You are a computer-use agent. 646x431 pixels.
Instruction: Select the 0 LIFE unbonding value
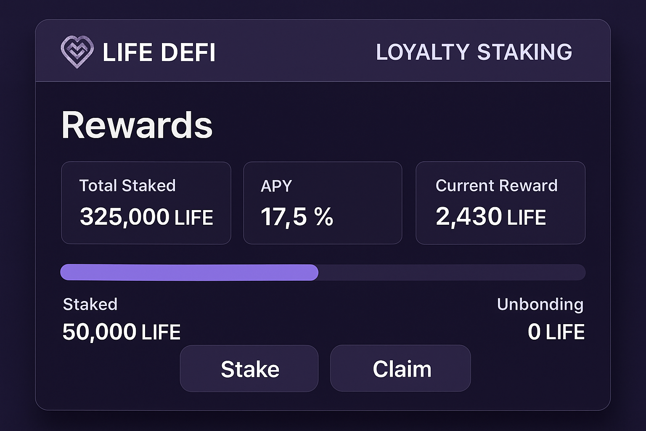(556, 331)
